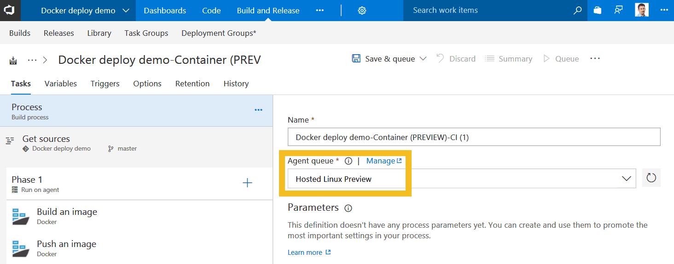Click the Hosted Linux Preview combo box
The height and width of the screenshot is (264, 674).
[x=462, y=179]
